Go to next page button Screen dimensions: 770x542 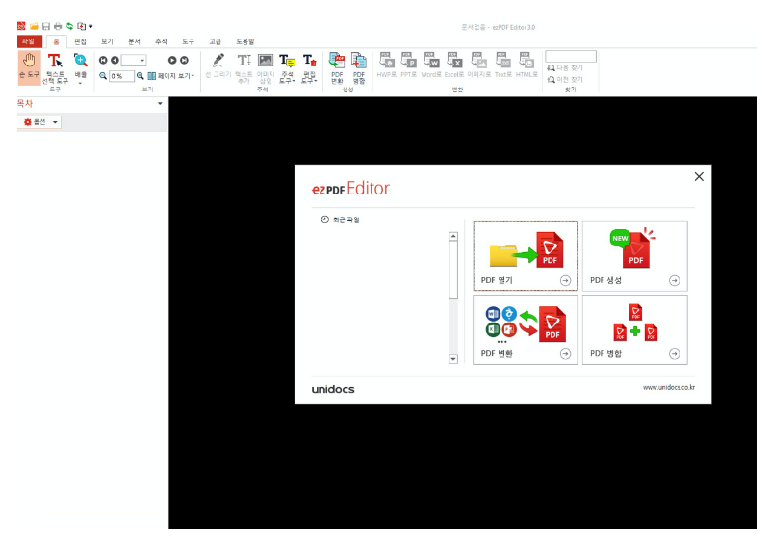click(172, 60)
